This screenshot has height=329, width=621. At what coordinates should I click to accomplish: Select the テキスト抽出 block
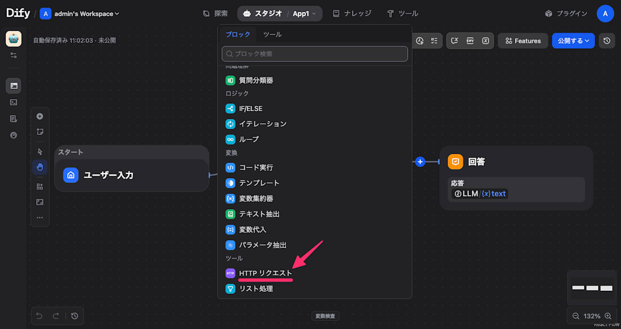tap(315, 214)
